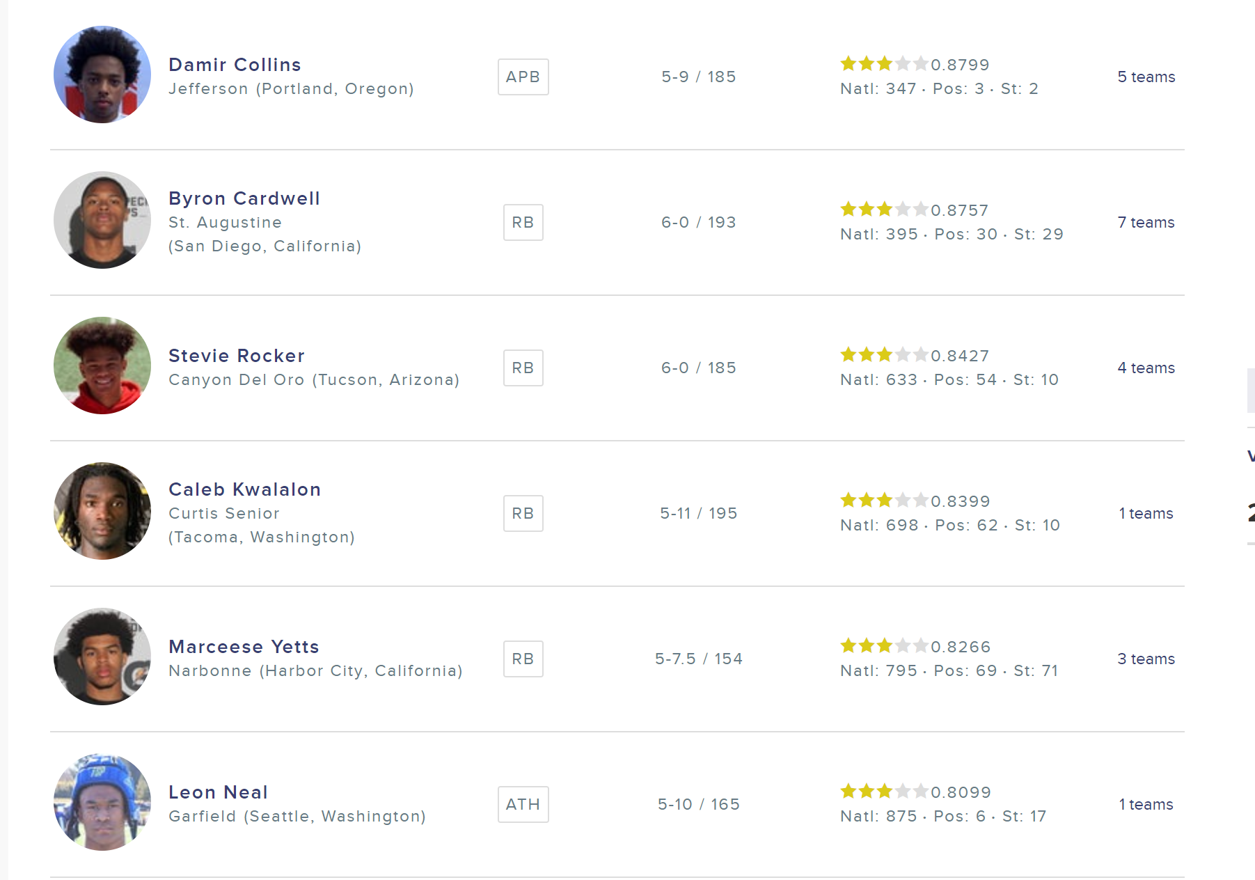The height and width of the screenshot is (880, 1255).
Task: Open the Leon Neal name link
Action: click(x=218, y=792)
